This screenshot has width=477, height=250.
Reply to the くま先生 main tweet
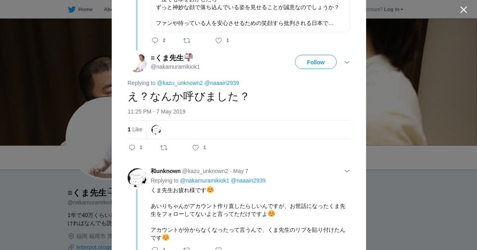pyautogui.click(x=132, y=148)
